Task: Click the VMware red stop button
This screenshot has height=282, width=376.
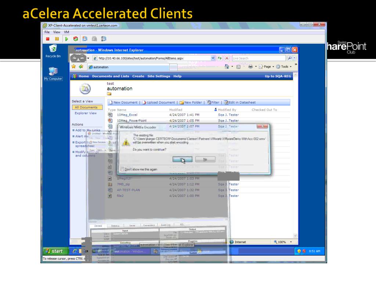Action: click(x=47, y=39)
